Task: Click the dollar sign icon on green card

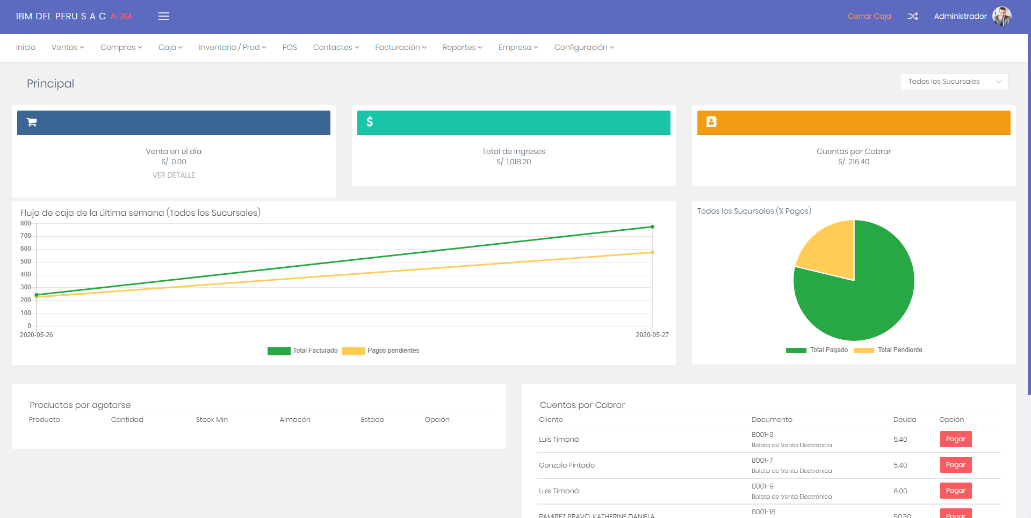Action: tap(370, 122)
